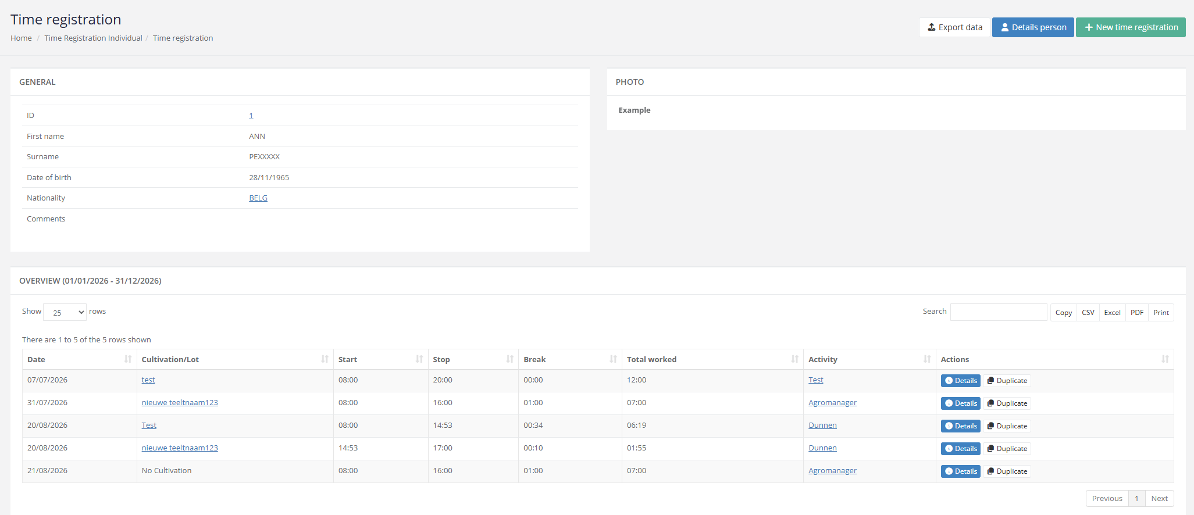Open Details for 07/07/2026 row
Viewport: 1194px width, 515px height.
pyautogui.click(x=961, y=381)
